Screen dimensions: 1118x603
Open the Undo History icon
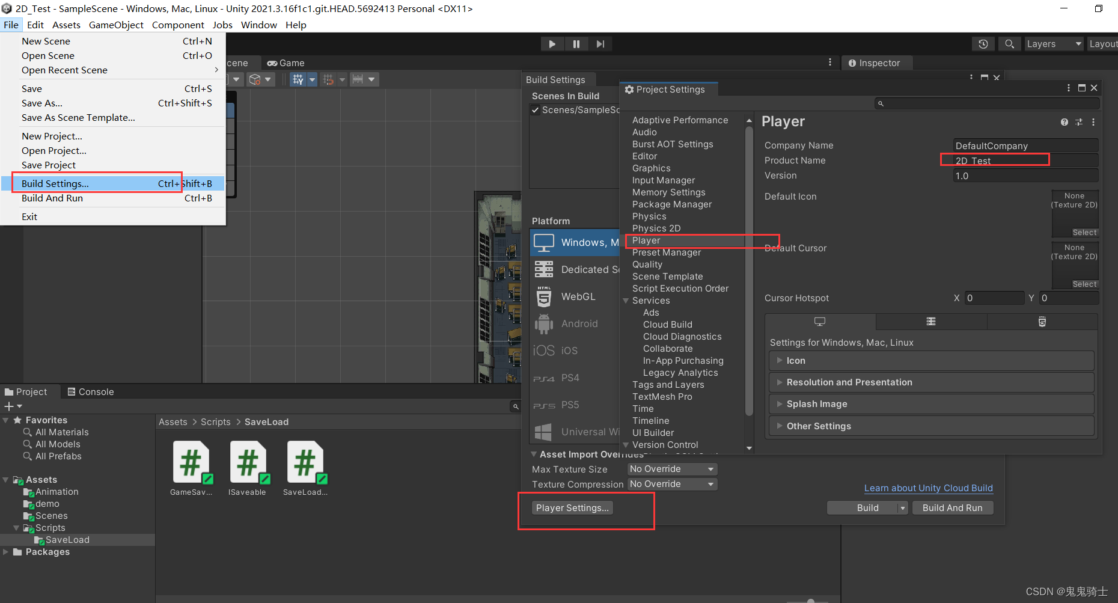point(983,44)
